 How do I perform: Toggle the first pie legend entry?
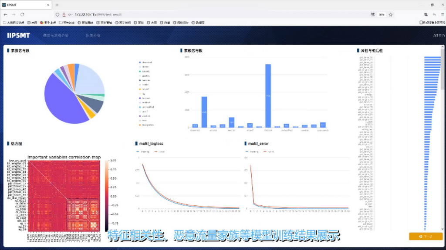tap(145, 62)
